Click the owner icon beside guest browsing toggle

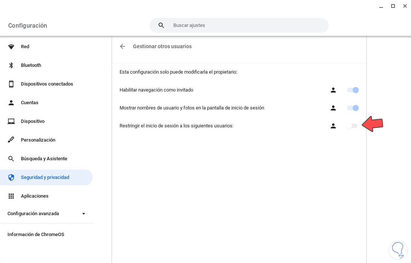pyautogui.click(x=333, y=90)
